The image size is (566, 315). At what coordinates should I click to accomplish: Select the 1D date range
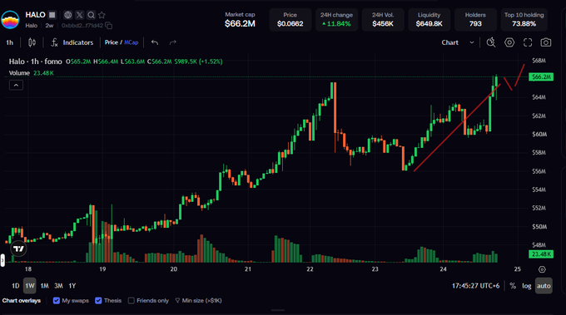(x=15, y=286)
